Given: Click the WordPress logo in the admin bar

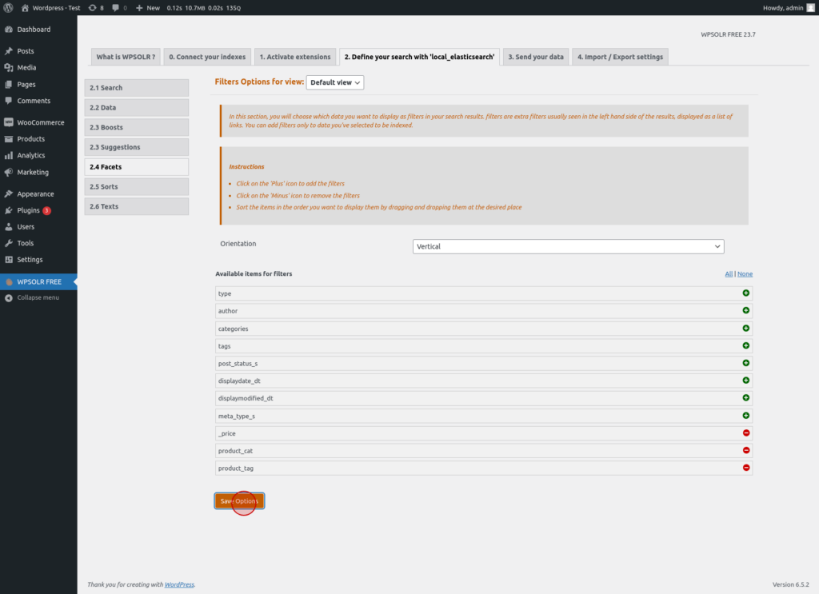Looking at the screenshot, I should pos(8,8).
